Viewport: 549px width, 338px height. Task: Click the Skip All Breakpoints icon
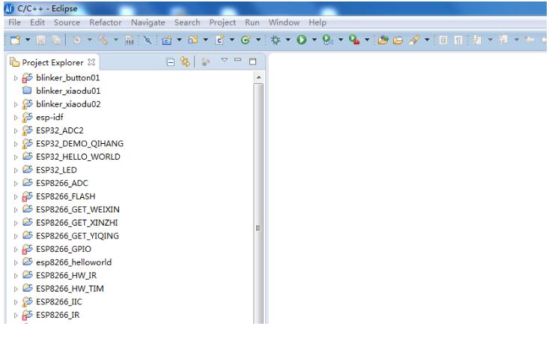point(148,40)
